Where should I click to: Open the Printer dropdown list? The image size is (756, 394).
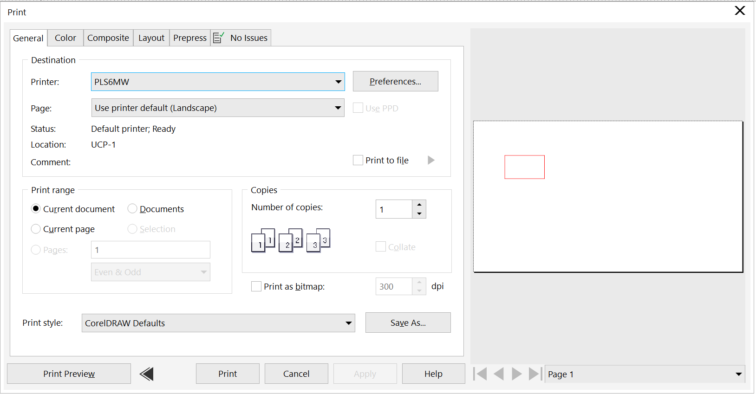(338, 82)
